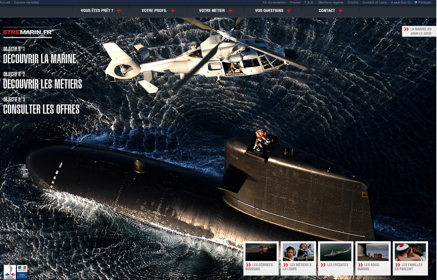Open the F.A.Q. top menu link

(309, 2)
